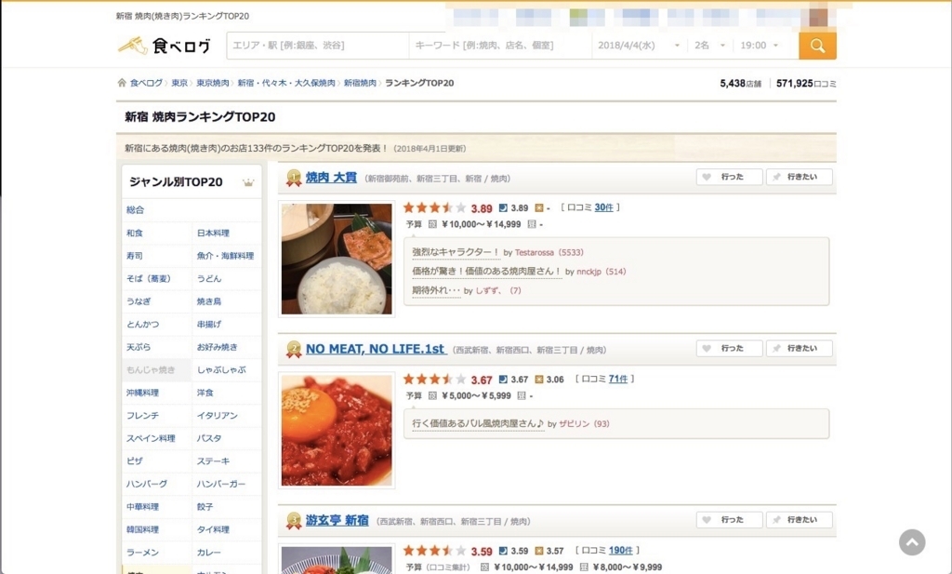Open NO MEAT, NO LIFE raw meat photo

(x=337, y=430)
